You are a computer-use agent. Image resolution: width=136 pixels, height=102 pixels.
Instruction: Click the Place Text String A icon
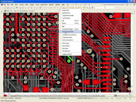pos(90,8)
